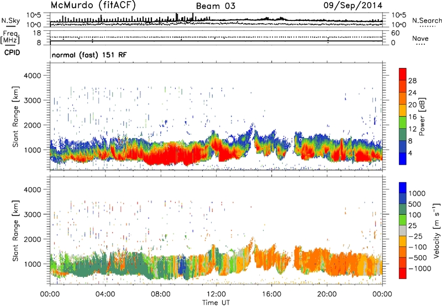The height and width of the screenshot is (306, 442).
Task: Click the 18 tick on the frequency axis
Action: (36, 33)
